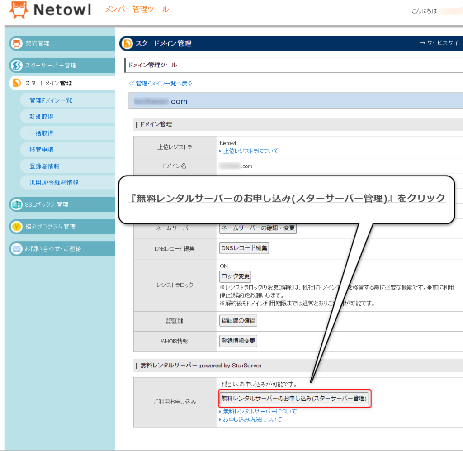Open 無料レンタルサーバーについて link
The image size is (463, 451).
(260, 412)
